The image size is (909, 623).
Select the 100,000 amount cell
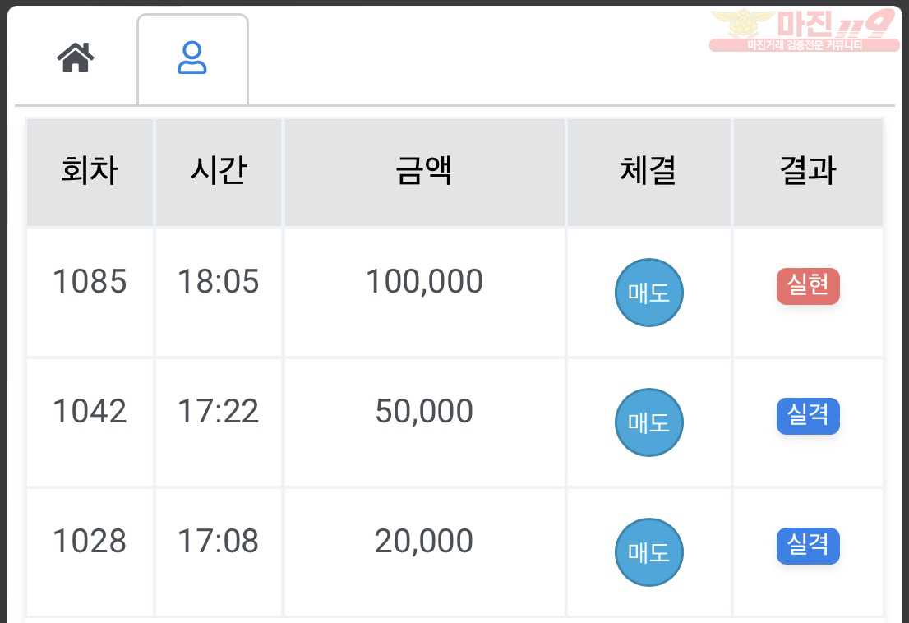click(x=424, y=293)
